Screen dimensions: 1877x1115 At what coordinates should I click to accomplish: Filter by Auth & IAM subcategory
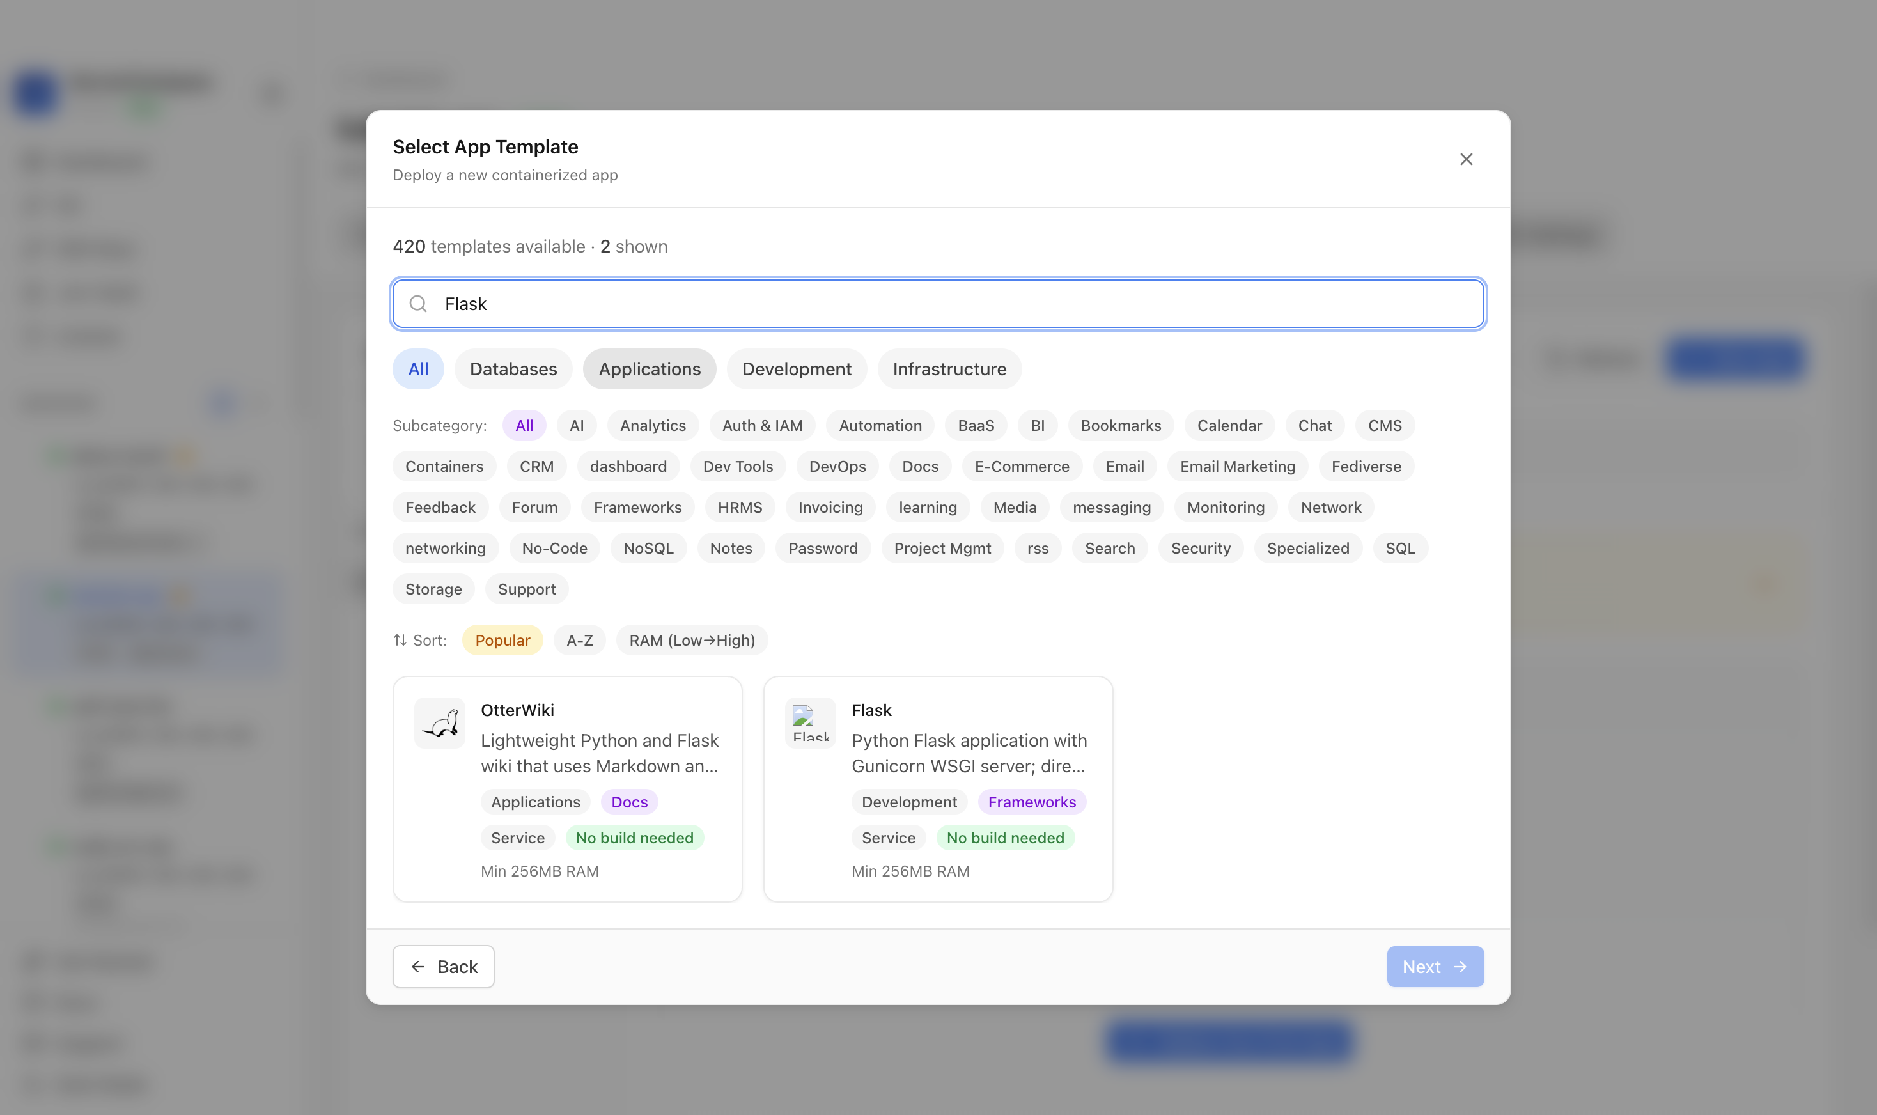[x=762, y=425]
